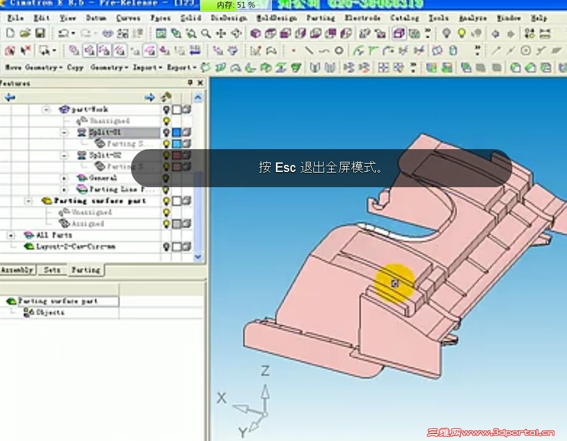Pin the Features panel

pyautogui.click(x=190, y=82)
